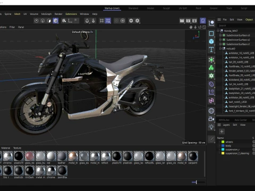Screen dimensions: 255x191
Task: Open the viewport Filter menu
Action: (12, 27)
